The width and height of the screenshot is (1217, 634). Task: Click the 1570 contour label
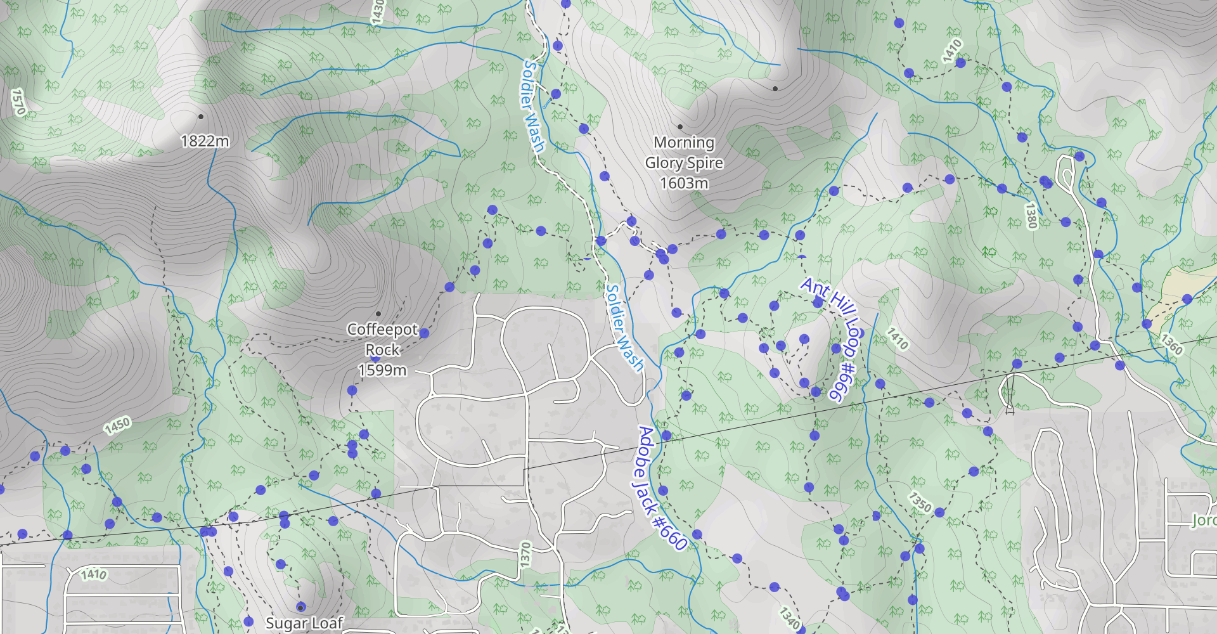coord(19,102)
